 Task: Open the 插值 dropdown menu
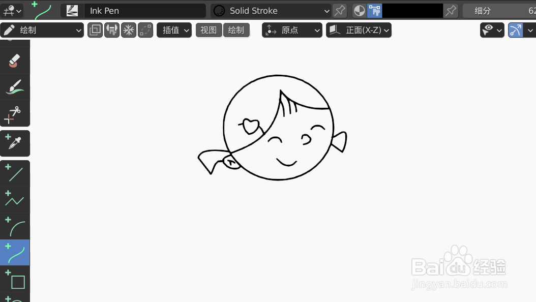(174, 30)
